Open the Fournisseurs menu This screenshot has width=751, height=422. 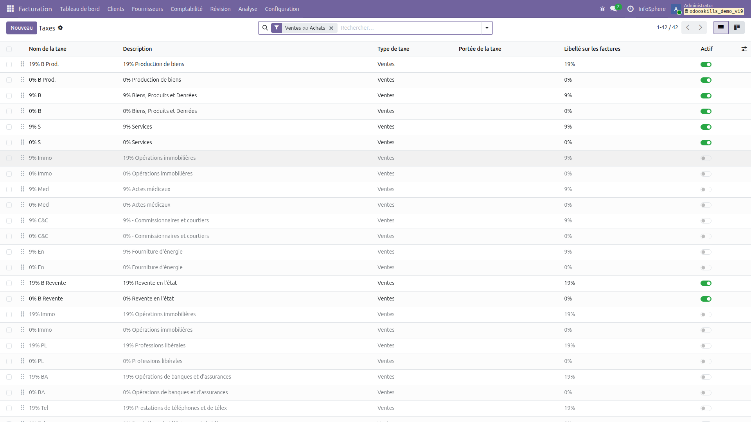click(x=147, y=9)
